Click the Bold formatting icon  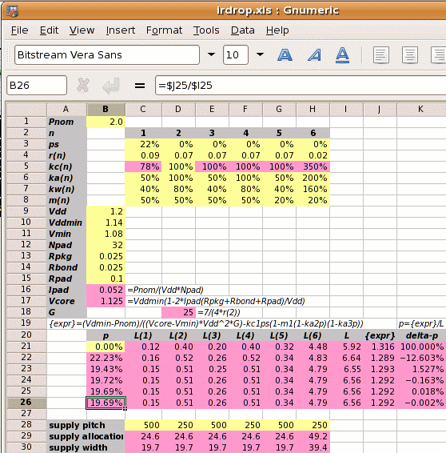(x=285, y=55)
